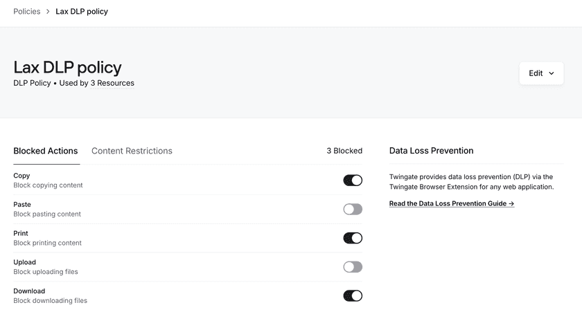This screenshot has width=582, height=332.
Task: Click the Data Loss Prevention heading
Action: click(x=431, y=151)
